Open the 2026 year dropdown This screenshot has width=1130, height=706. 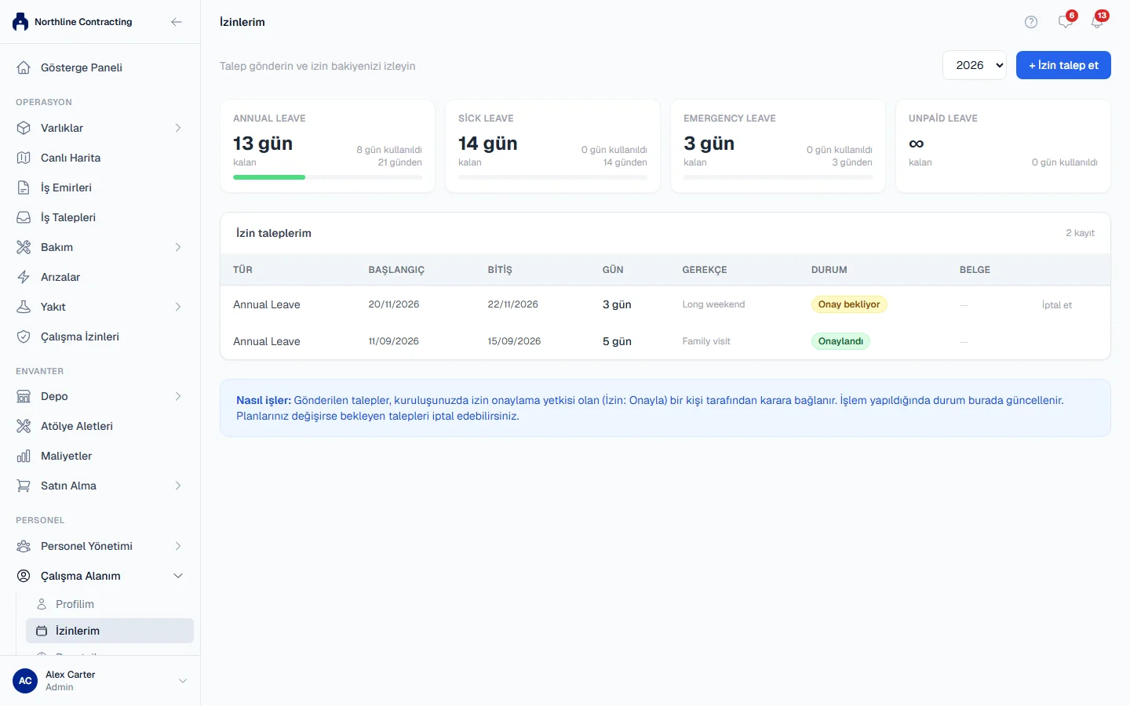pos(975,65)
